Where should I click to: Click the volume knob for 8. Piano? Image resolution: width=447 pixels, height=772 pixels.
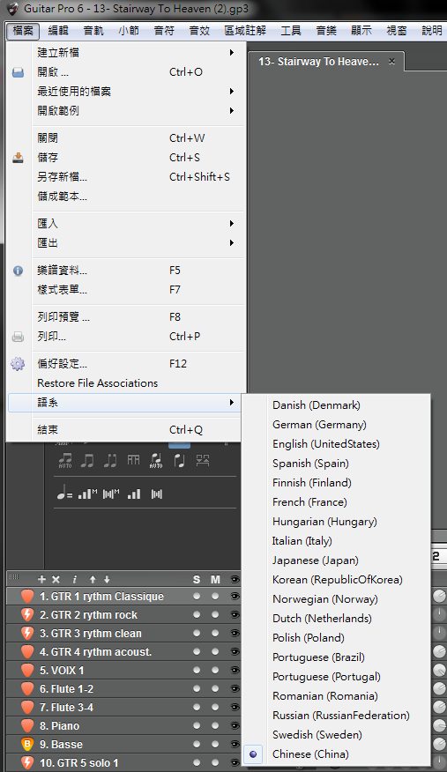(x=439, y=725)
